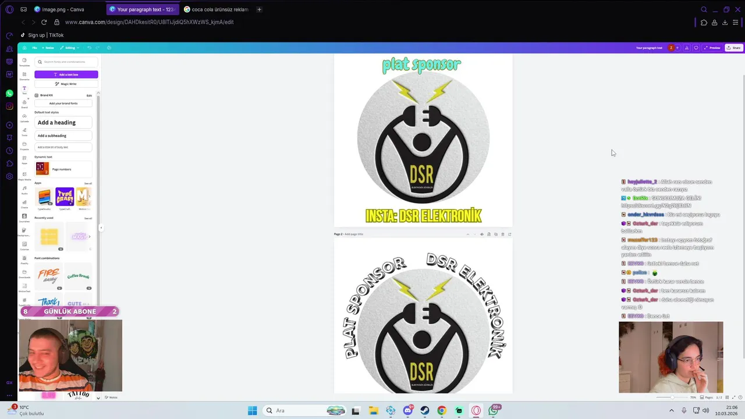This screenshot has height=419, width=745.
Task: Open the Apps panel in sidebar
Action: 24,159
